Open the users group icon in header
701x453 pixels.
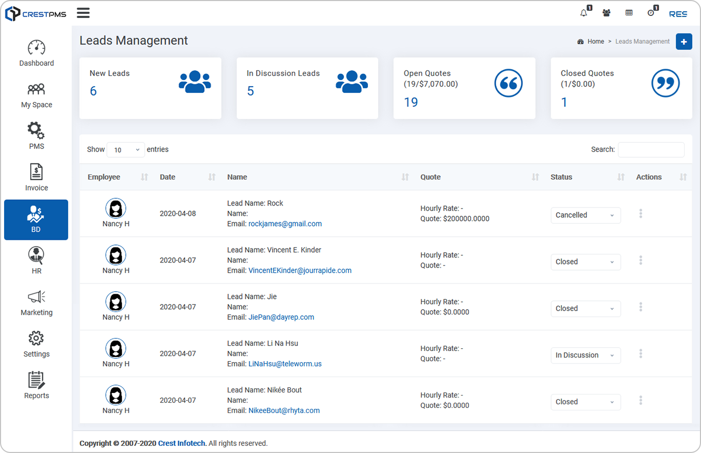(x=607, y=13)
